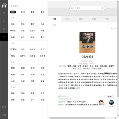Click vertical scrollbar down arrow
The height and width of the screenshot is (119, 119).
tap(118, 116)
